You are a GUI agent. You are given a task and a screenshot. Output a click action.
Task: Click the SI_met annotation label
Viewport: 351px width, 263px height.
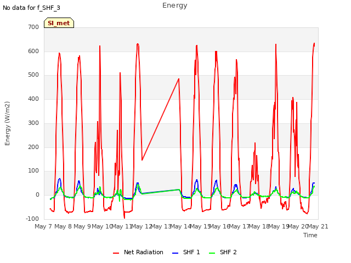[x=59, y=23]
